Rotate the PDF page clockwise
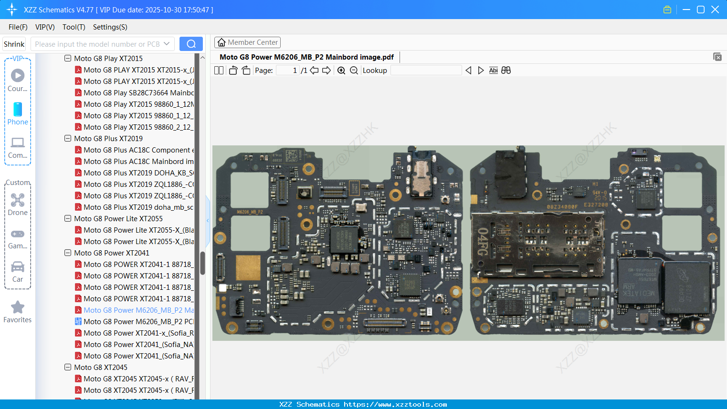 pyautogui.click(x=245, y=70)
